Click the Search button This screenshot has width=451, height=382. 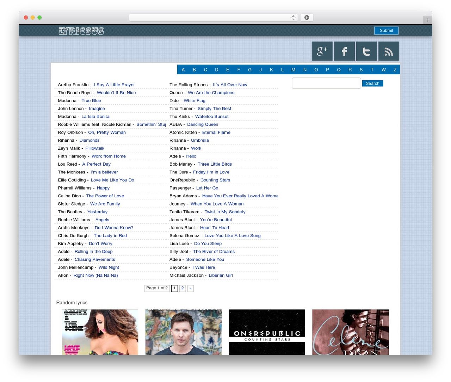pyautogui.click(x=372, y=84)
